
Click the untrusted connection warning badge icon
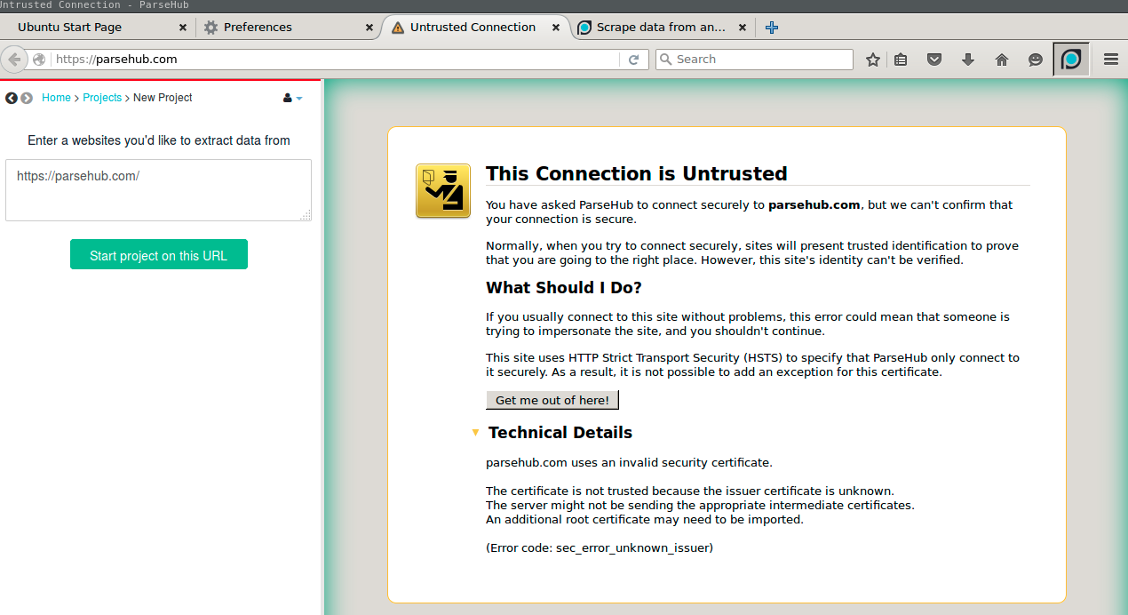443,191
